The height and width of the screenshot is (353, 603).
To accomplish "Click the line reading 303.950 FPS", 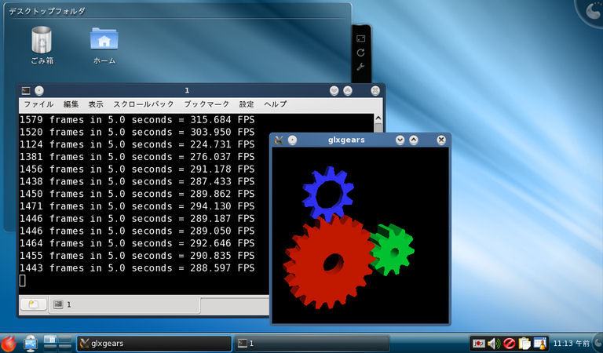I will [x=137, y=132].
